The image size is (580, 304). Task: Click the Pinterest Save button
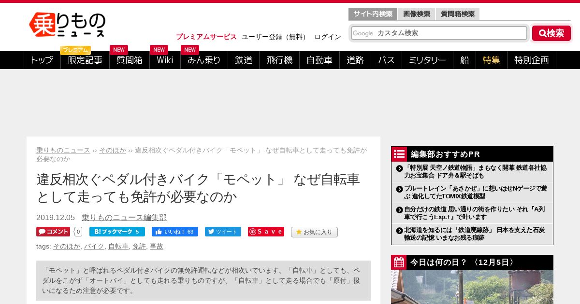(x=266, y=232)
